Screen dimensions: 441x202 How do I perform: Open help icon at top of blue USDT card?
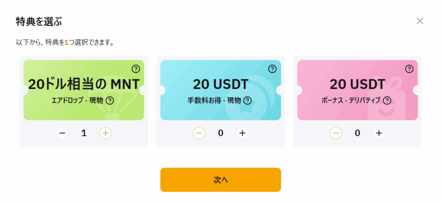pos(272,69)
